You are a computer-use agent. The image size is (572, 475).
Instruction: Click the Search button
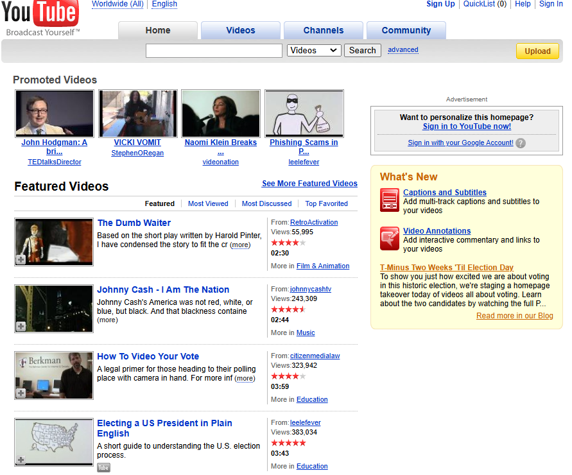tap(363, 50)
